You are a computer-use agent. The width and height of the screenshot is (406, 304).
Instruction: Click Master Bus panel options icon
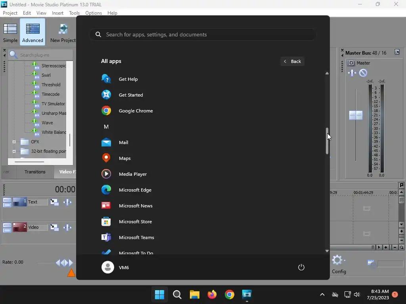tap(396, 52)
